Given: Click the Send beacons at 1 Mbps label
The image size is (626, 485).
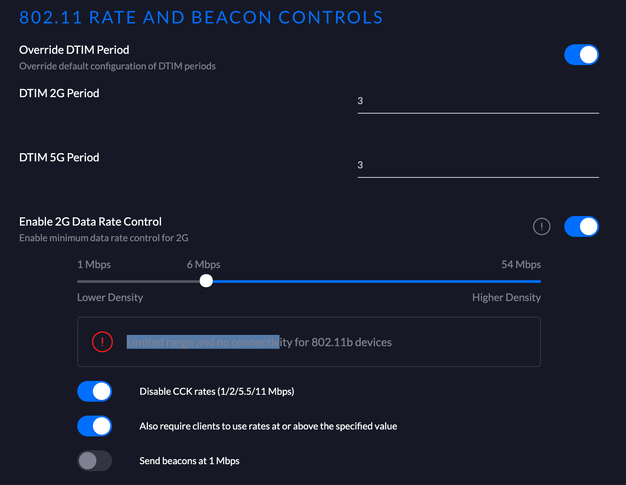Looking at the screenshot, I should (x=189, y=461).
